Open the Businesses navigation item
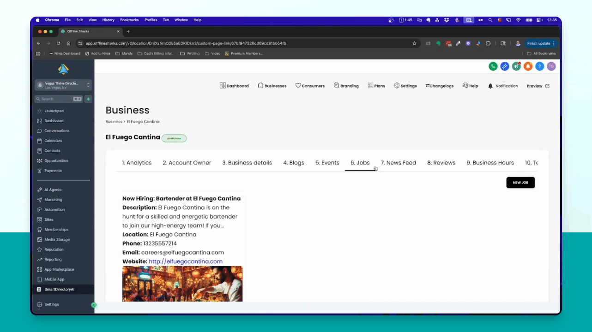Screen dimensions: 592x332 (x=272, y=86)
